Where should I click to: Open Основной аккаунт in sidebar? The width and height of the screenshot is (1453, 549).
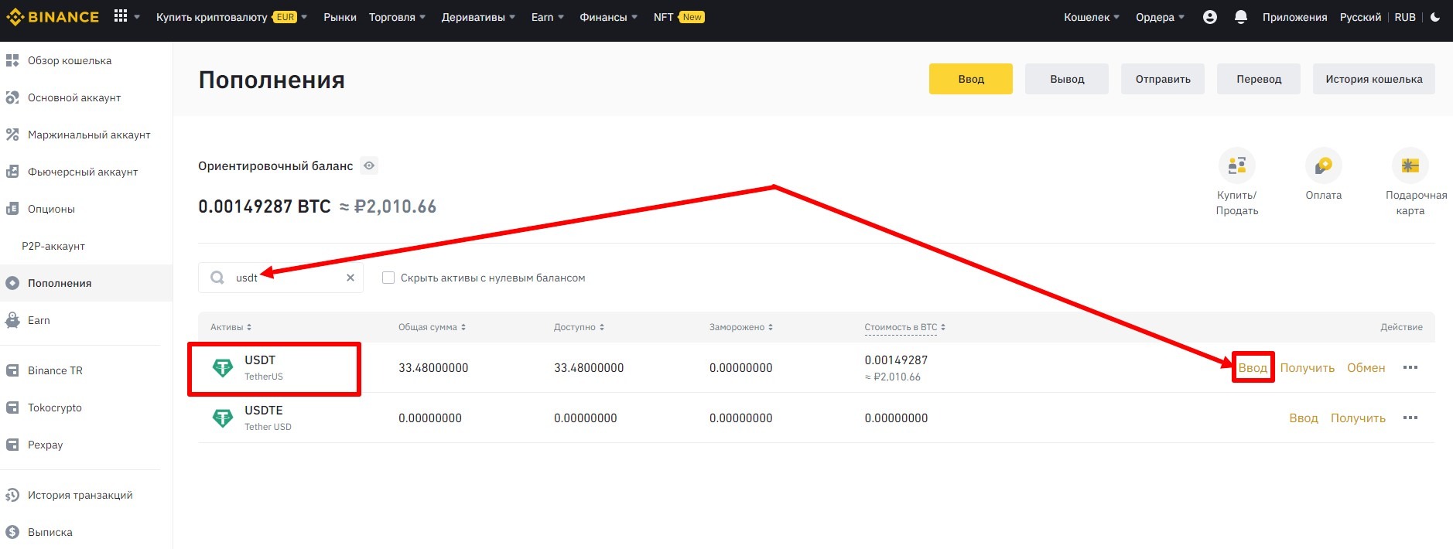point(74,97)
